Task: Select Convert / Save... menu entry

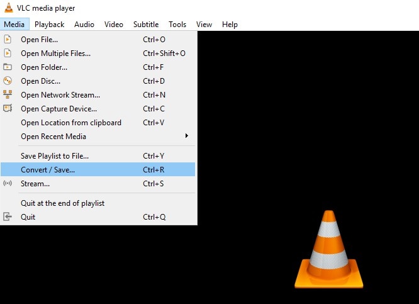Action: pyautogui.click(x=98, y=169)
